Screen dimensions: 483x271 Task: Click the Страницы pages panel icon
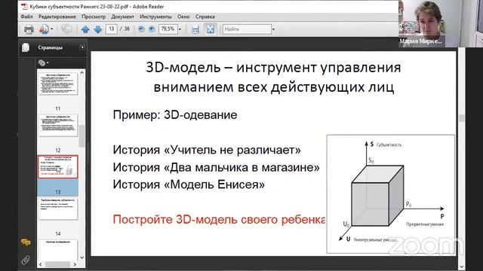tap(26, 47)
